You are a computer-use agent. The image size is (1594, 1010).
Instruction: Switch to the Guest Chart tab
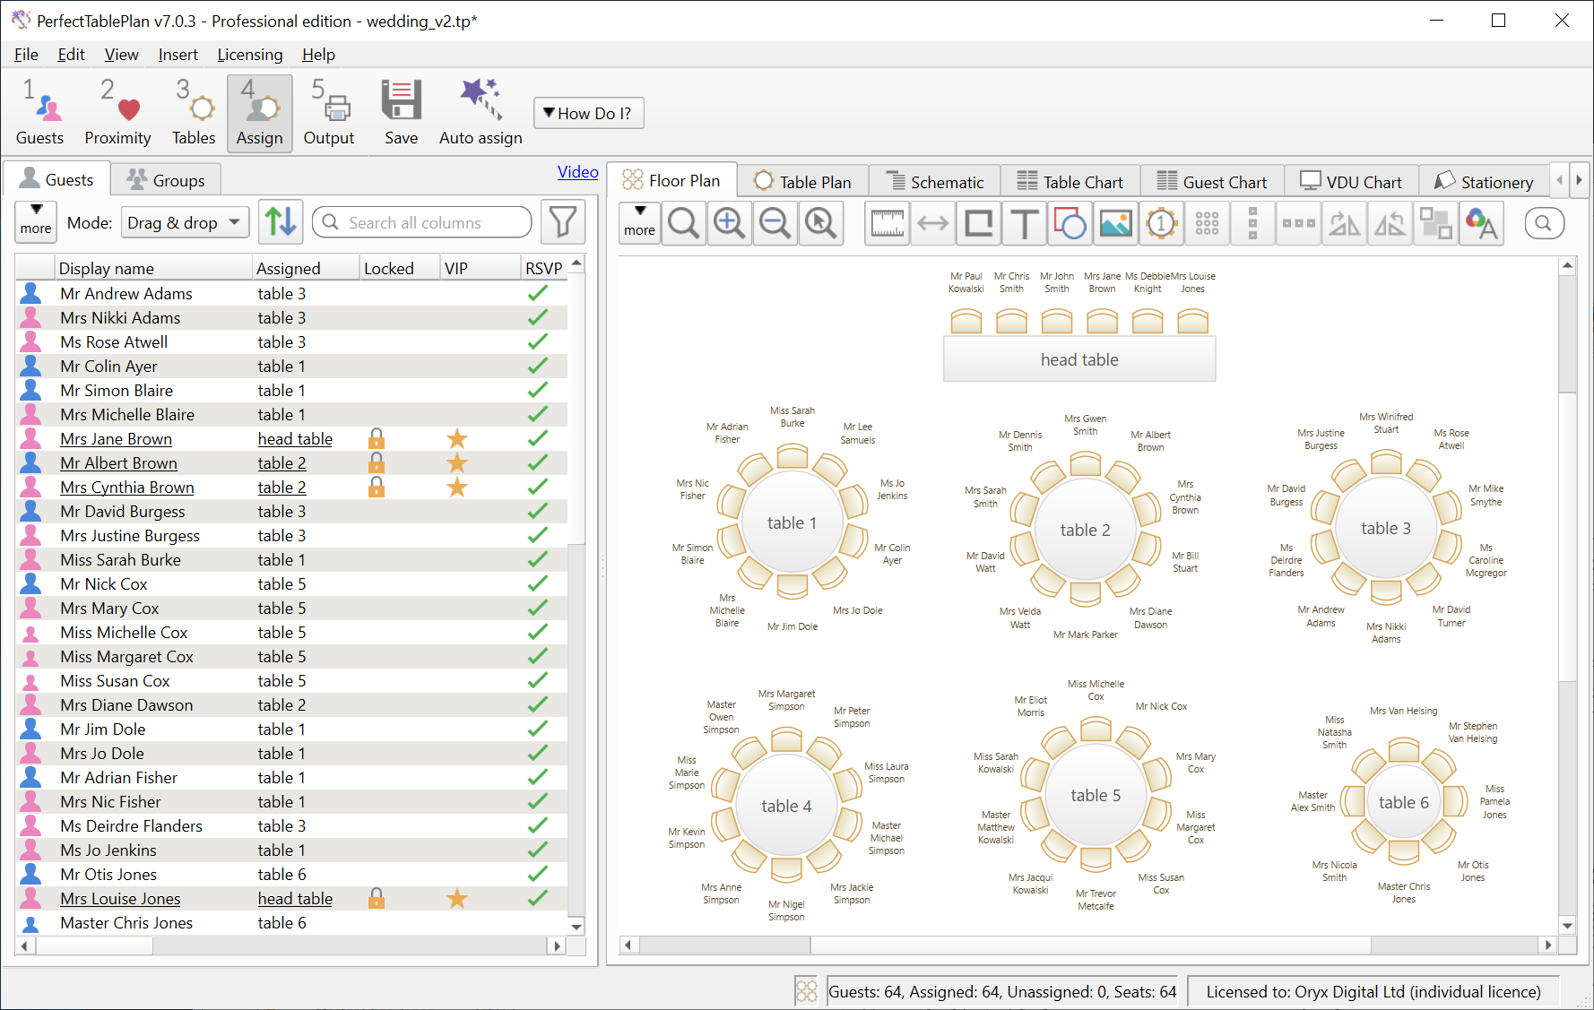tap(1212, 181)
